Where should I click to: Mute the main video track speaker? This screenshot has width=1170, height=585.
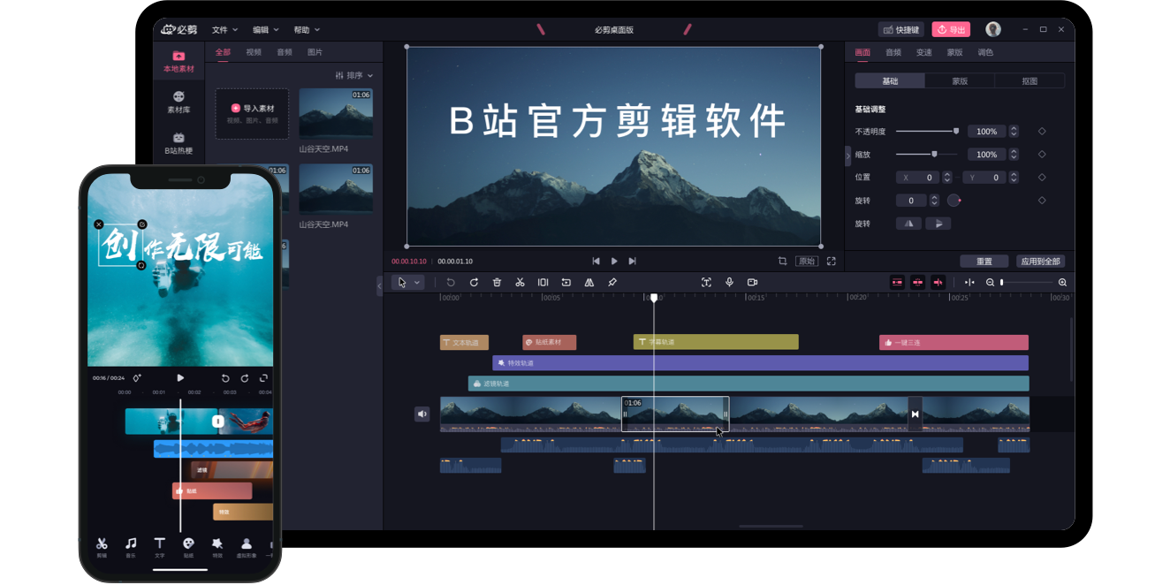click(422, 414)
